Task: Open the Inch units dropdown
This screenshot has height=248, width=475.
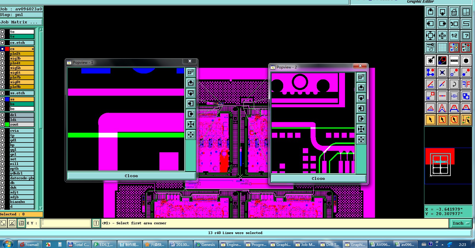Action: (x=461, y=223)
